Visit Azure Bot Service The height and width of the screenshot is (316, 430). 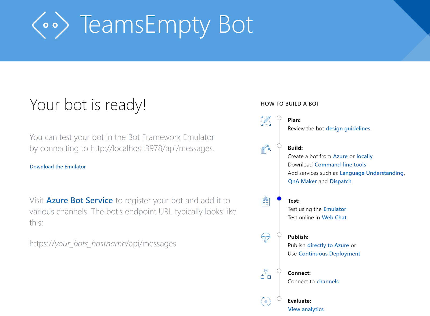point(79,200)
